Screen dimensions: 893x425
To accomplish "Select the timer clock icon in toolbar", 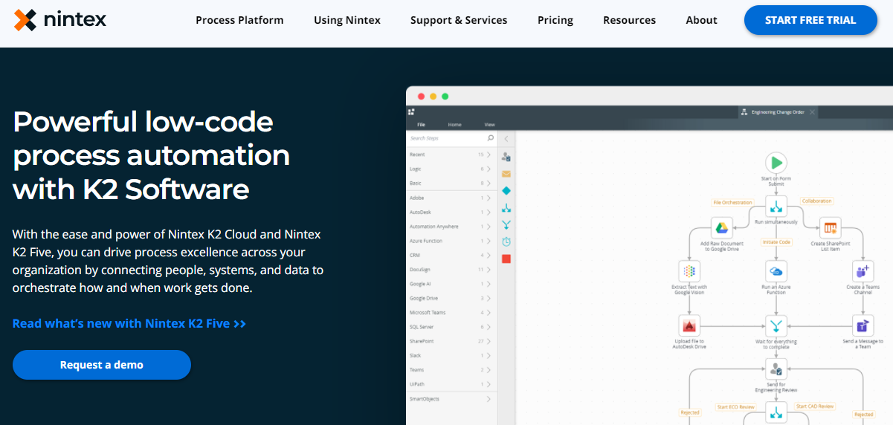I will pos(506,241).
